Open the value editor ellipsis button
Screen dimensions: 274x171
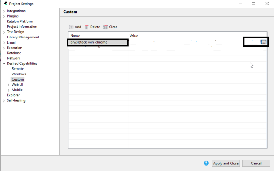pyautogui.click(x=263, y=42)
